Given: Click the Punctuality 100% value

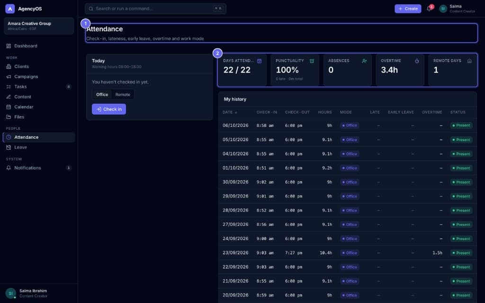Looking at the screenshot, I should tap(287, 70).
